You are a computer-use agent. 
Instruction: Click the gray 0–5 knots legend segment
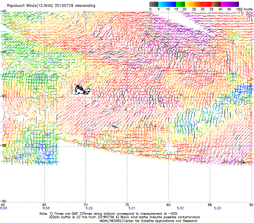[154, 4]
